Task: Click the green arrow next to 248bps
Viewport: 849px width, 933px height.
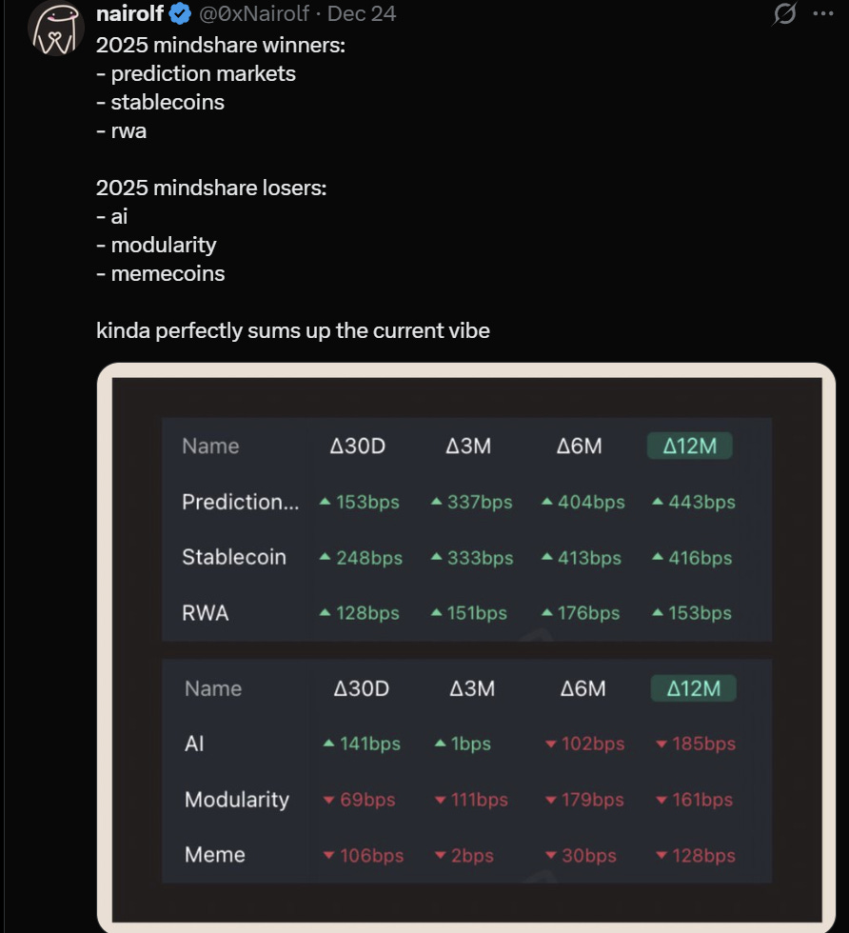Action: pos(325,558)
